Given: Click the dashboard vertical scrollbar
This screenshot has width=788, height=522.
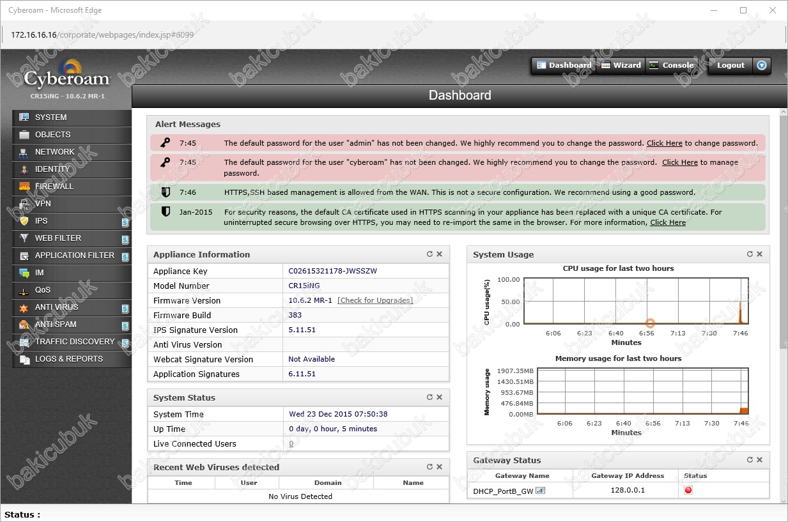Looking at the screenshot, I should 783,233.
